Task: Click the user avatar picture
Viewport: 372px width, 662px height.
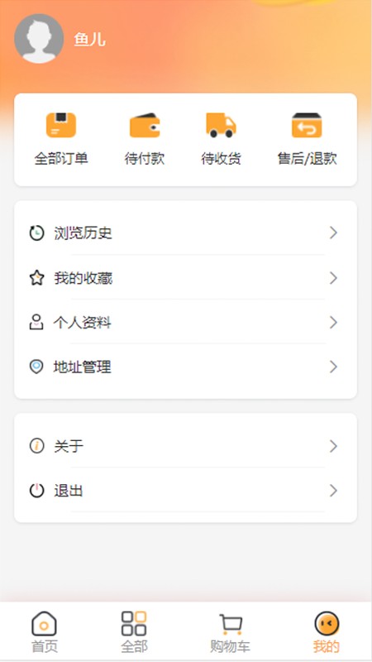Action: 39,38
